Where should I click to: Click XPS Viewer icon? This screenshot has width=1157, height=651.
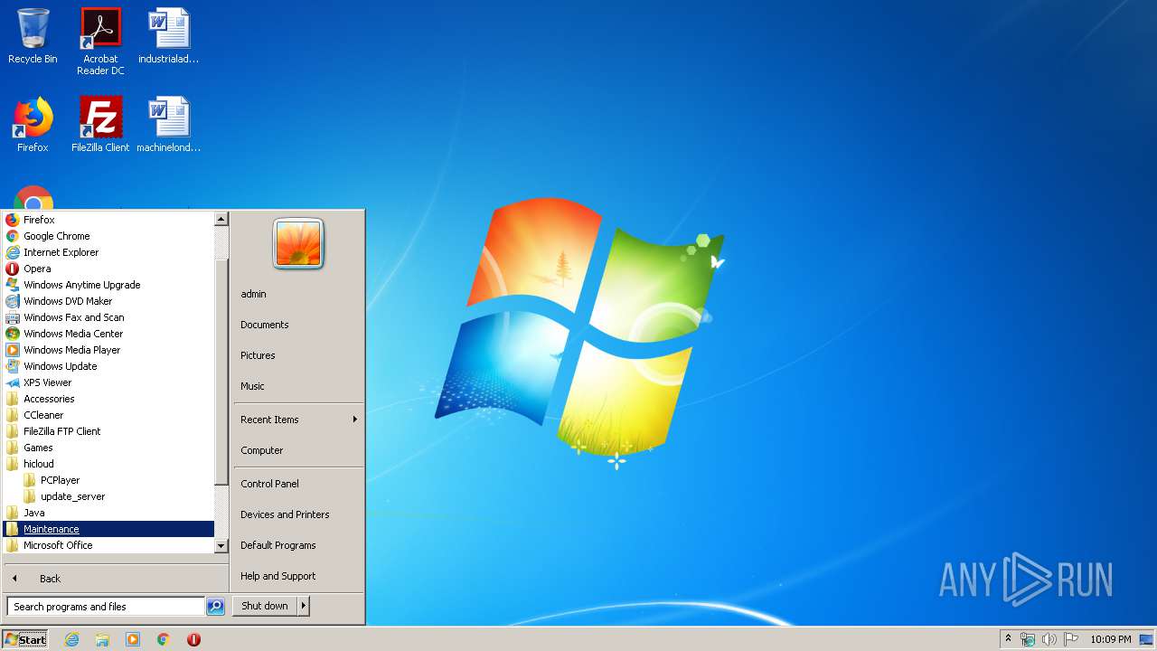tap(13, 382)
